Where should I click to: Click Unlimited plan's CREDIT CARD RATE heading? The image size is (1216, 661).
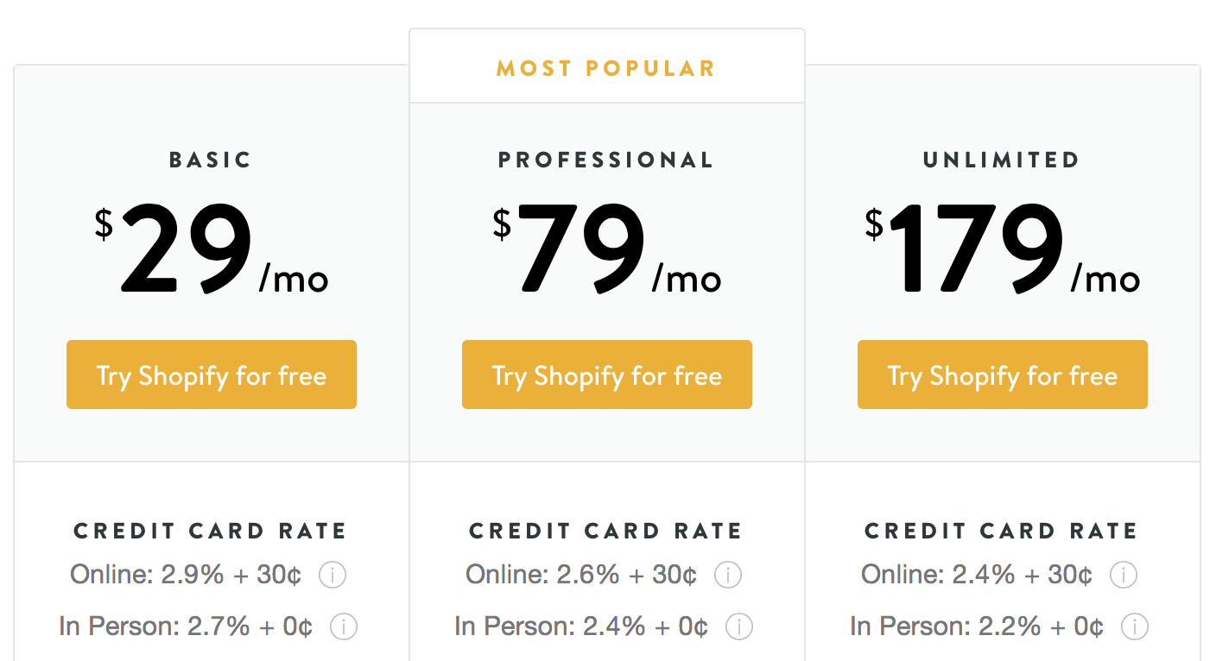pyautogui.click(x=1002, y=531)
